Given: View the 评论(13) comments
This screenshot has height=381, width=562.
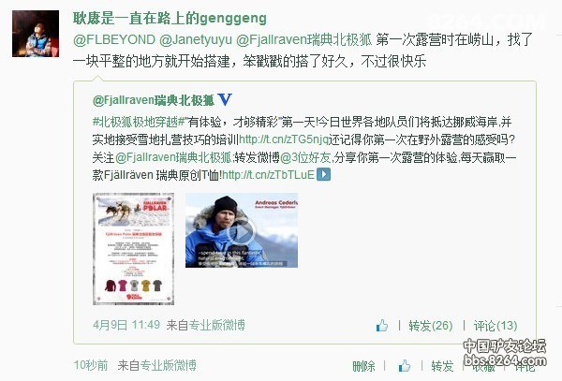Looking at the screenshot, I should pyautogui.click(x=495, y=326).
